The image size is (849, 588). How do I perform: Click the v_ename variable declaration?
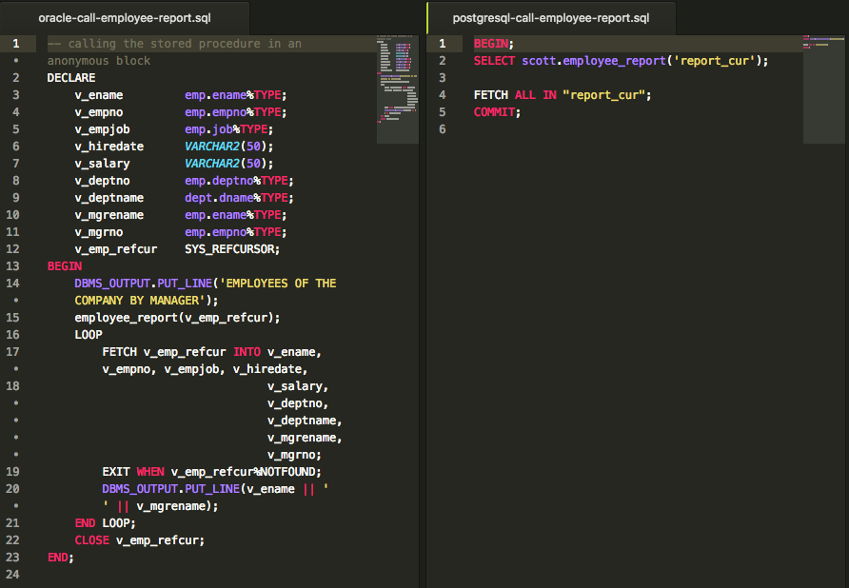pos(99,95)
